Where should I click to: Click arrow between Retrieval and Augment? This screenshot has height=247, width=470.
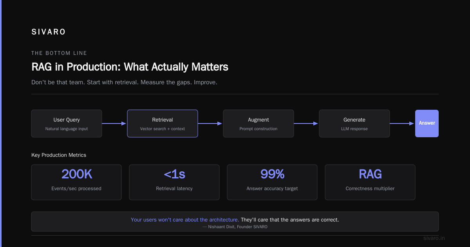[210, 123]
